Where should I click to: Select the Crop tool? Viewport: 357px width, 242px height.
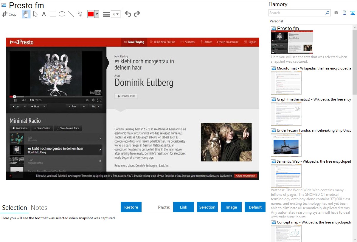coord(9,14)
